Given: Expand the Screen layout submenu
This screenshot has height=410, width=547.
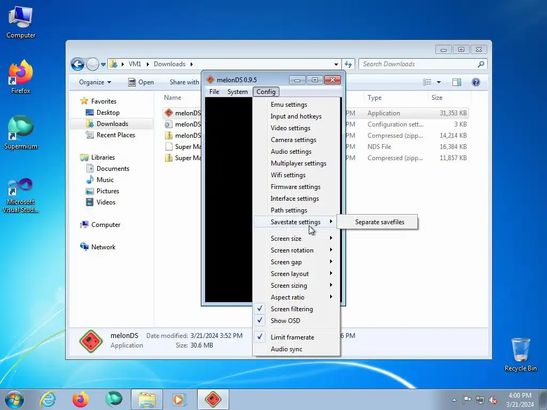Looking at the screenshot, I should [296, 274].
